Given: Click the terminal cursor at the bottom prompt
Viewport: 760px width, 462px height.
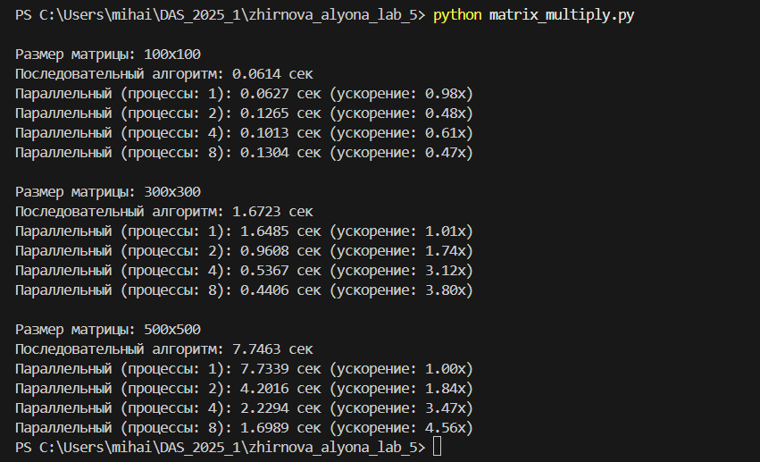Looking at the screenshot, I should point(437,446).
